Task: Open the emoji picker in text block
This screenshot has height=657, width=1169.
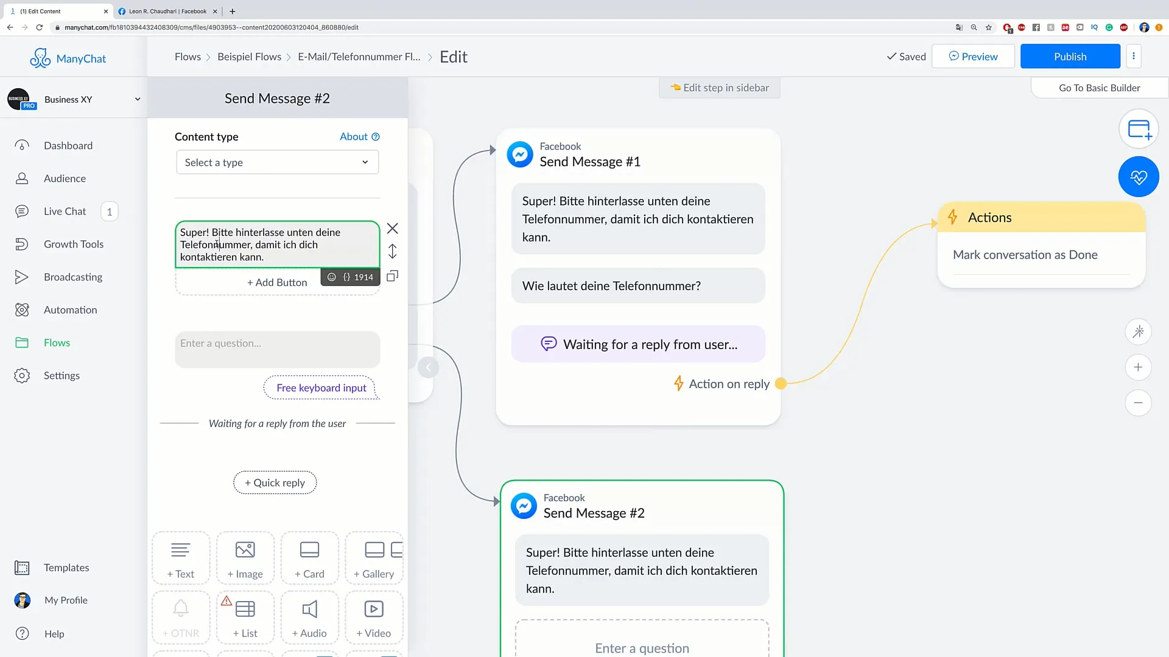Action: point(332,277)
